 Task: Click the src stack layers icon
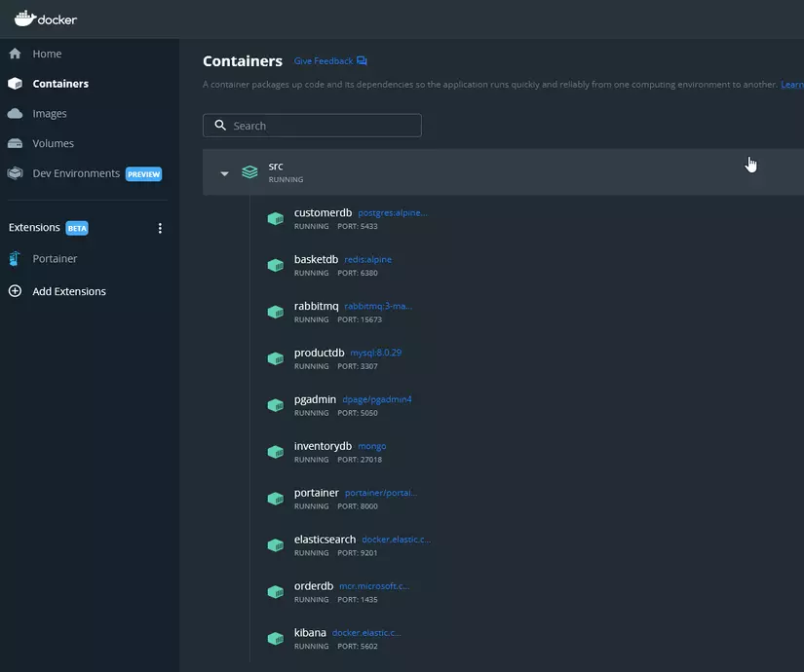tap(249, 172)
